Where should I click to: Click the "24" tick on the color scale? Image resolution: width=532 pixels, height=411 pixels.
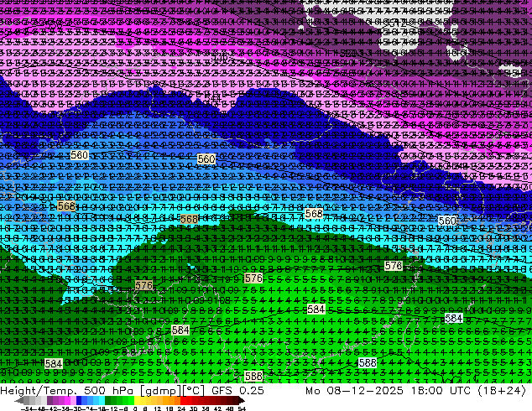[x=181, y=409]
